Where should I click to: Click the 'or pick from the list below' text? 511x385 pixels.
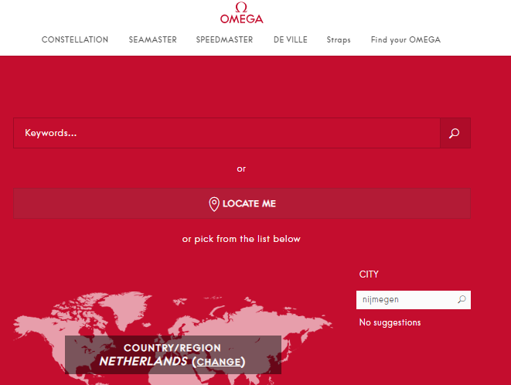click(x=241, y=239)
